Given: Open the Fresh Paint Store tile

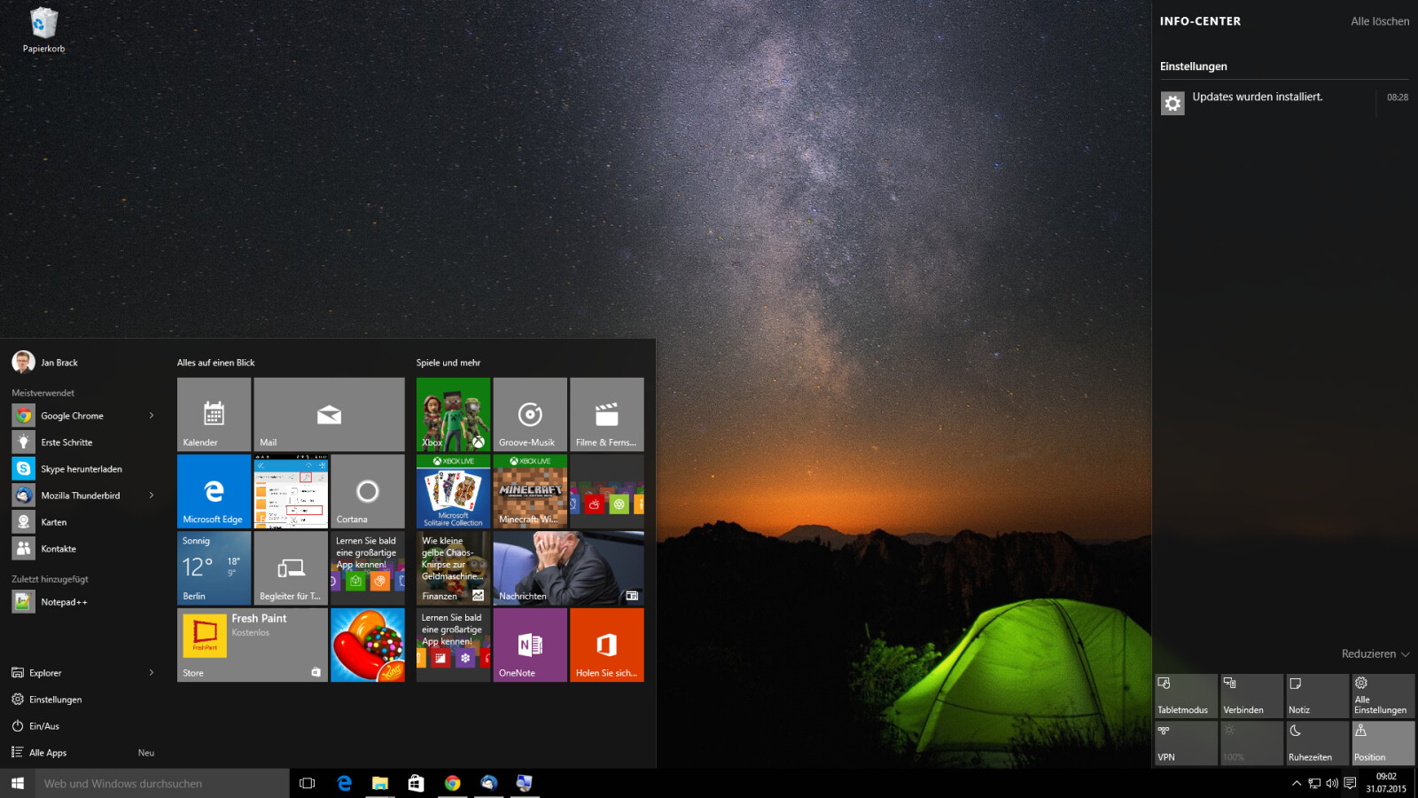Looking at the screenshot, I should point(252,645).
